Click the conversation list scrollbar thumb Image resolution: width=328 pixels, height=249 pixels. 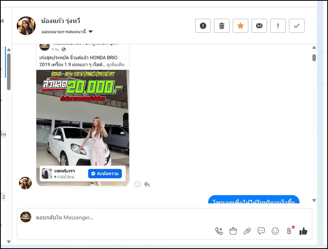coord(9,72)
